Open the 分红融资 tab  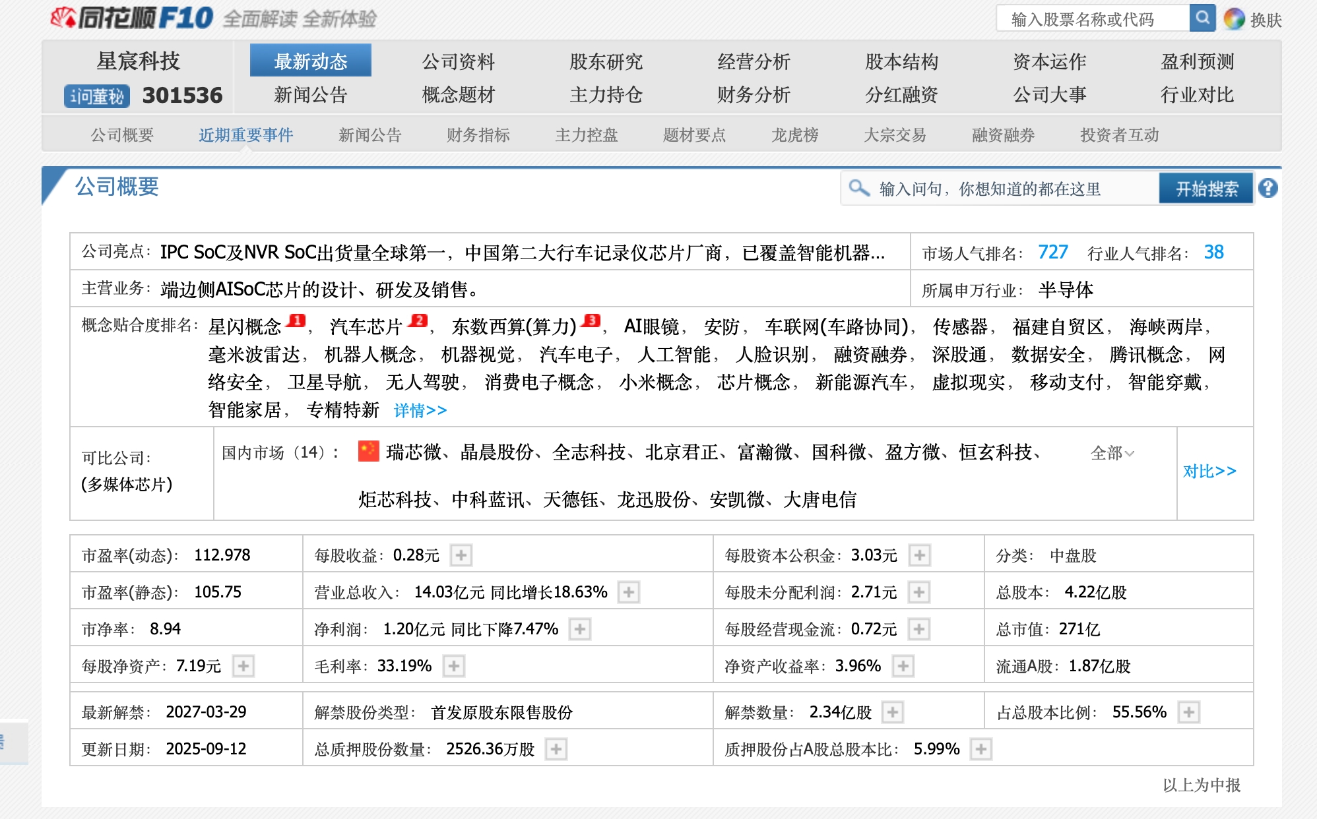(x=902, y=95)
